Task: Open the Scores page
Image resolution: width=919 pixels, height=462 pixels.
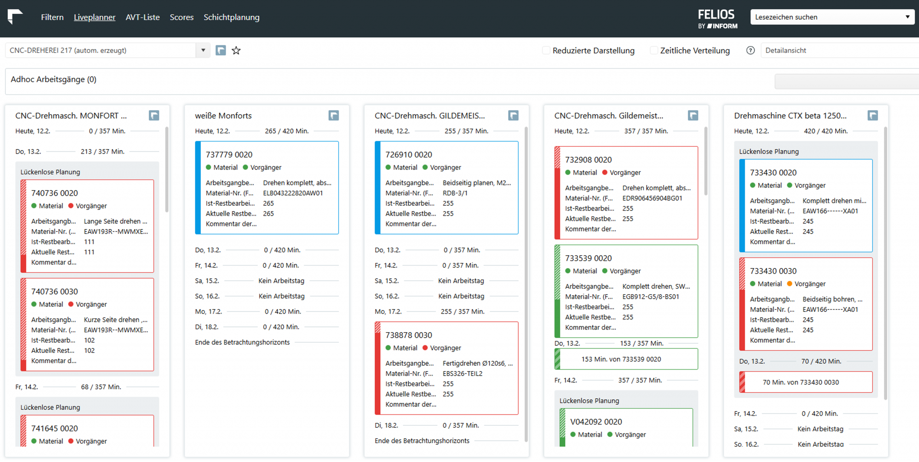Action: tap(182, 17)
